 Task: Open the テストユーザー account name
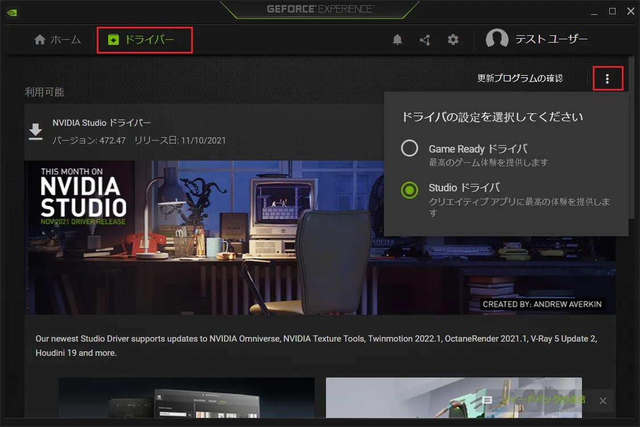(551, 39)
